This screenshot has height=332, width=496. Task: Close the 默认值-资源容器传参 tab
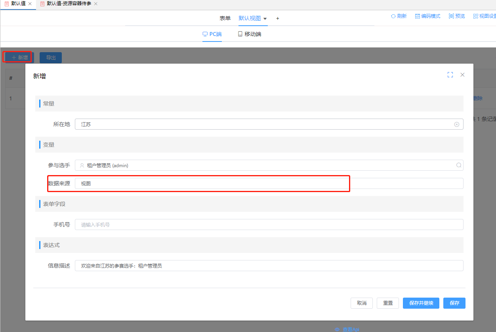tap(95, 4)
